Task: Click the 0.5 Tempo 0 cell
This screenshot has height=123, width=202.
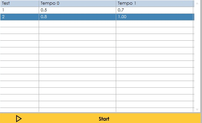Action: (77, 10)
